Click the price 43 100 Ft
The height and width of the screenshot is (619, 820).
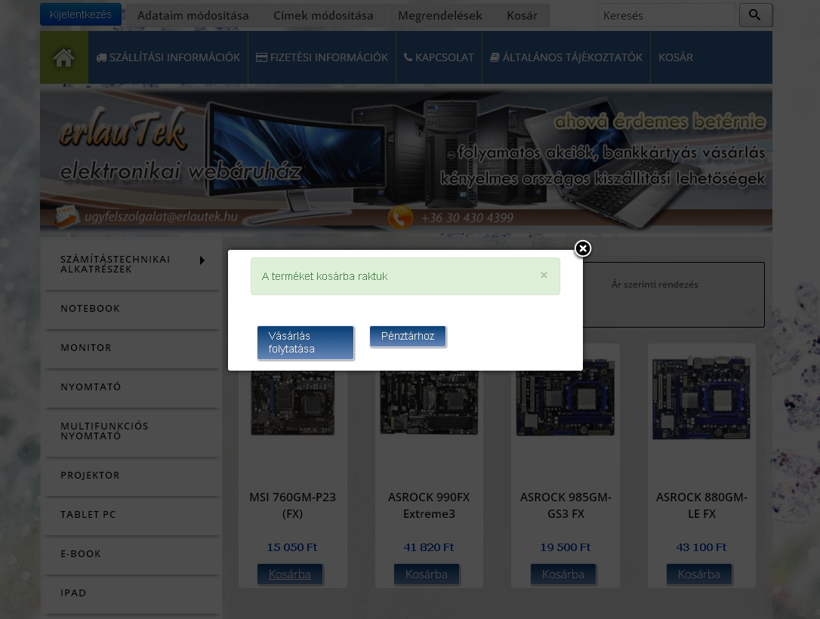(701, 547)
